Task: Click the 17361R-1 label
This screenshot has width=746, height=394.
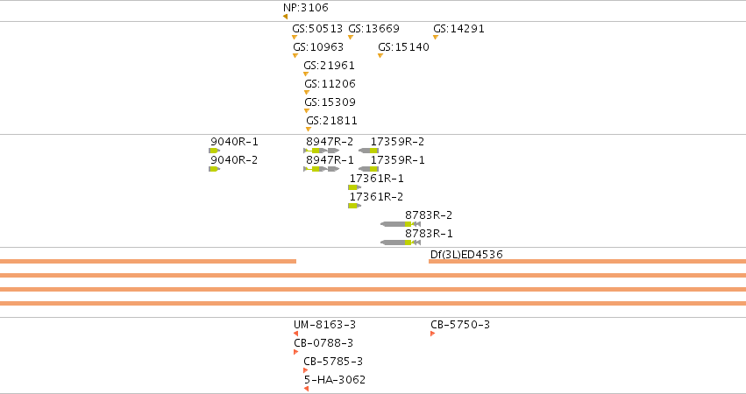Action: pos(377,179)
